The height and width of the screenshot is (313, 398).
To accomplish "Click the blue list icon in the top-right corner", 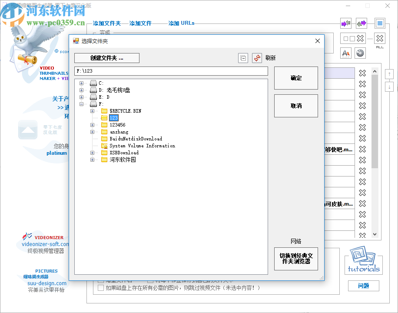I will (380, 23).
